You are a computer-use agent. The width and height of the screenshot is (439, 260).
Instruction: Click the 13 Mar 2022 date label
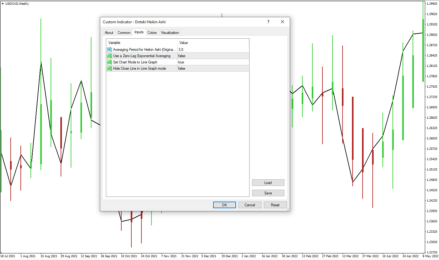(x=350, y=256)
